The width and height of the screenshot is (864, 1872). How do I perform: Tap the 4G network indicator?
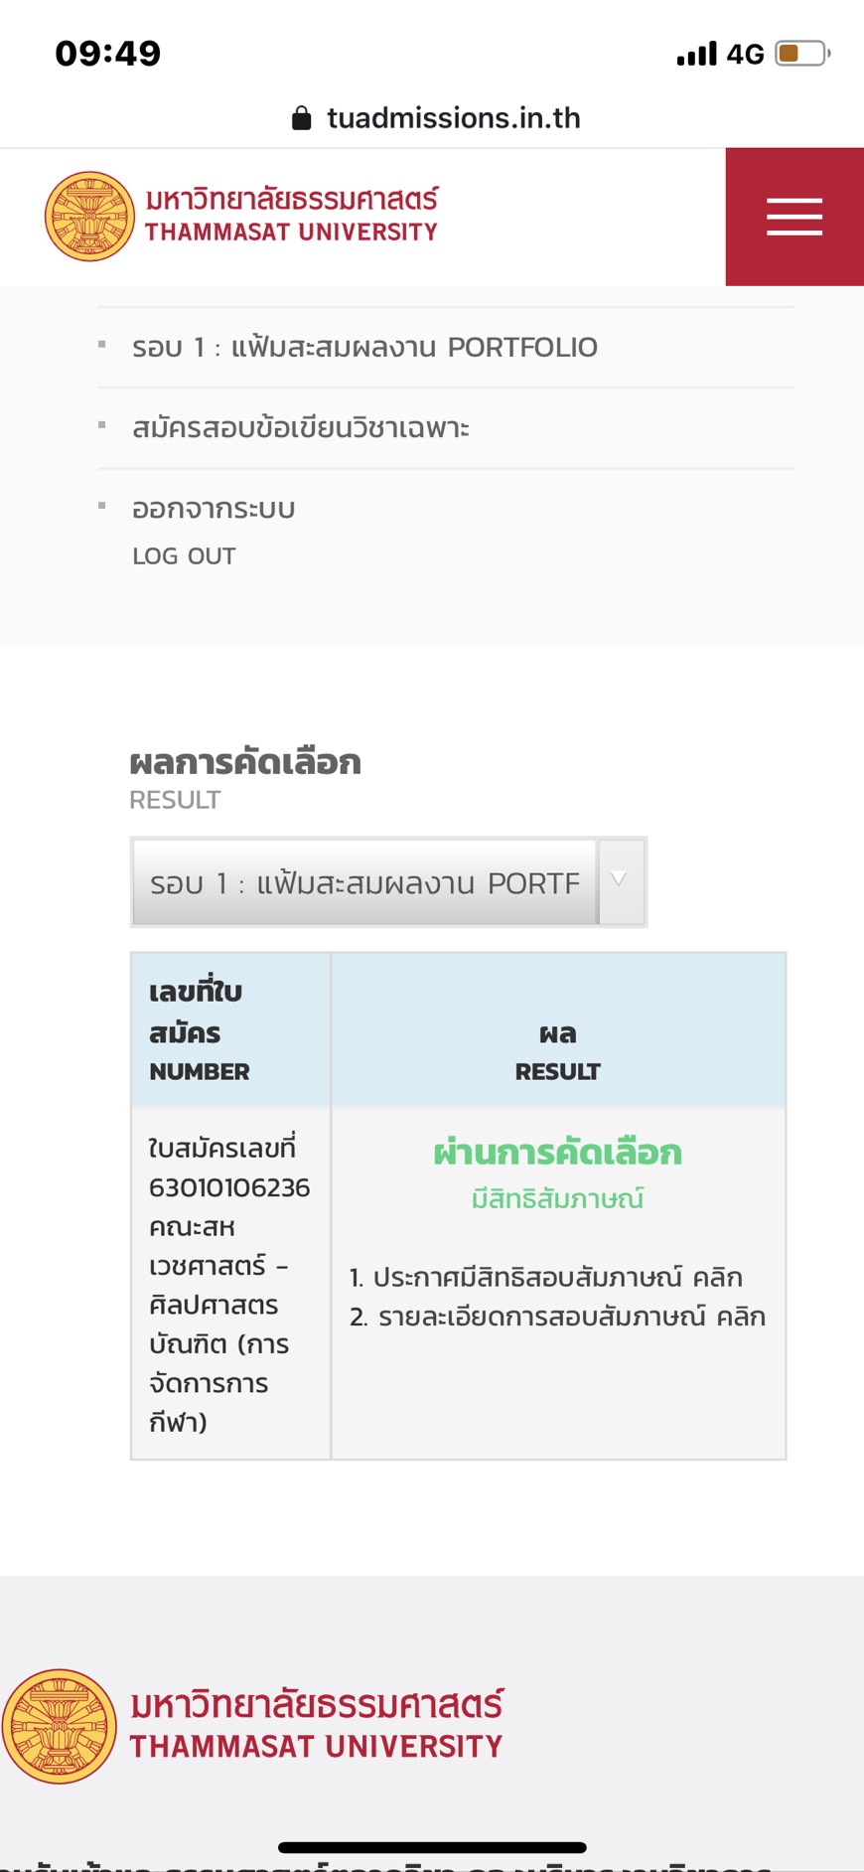point(745,54)
